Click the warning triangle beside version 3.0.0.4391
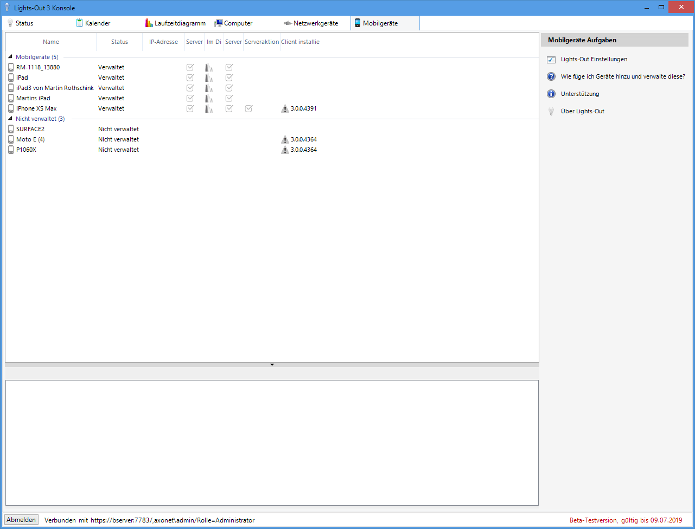This screenshot has width=695, height=529. point(285,108)
